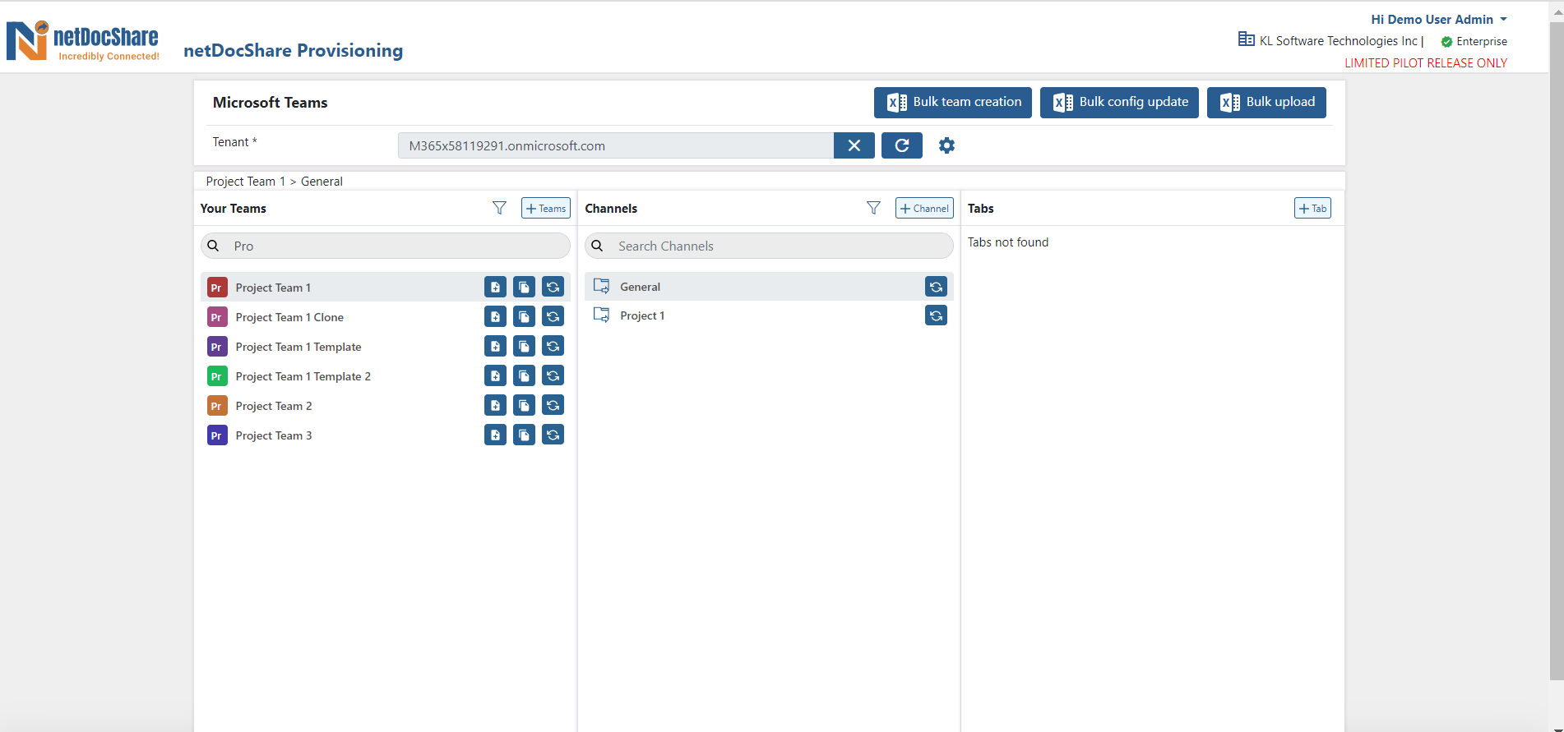Clear the Tenant field with the X button
This screenshot has height=732, width=1564.
tap(854, 145)
